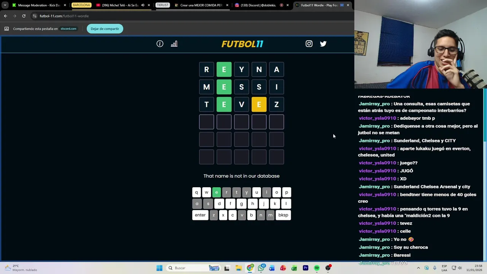Open Chrome from the taskbar

250,268
